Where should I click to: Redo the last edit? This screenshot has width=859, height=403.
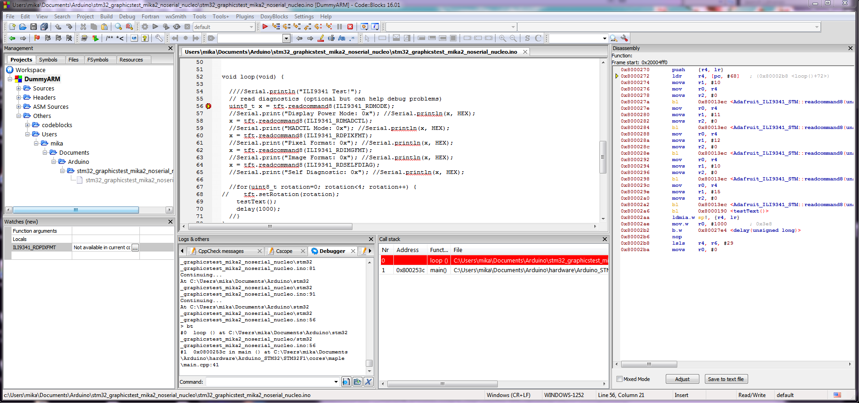point(69,27)
